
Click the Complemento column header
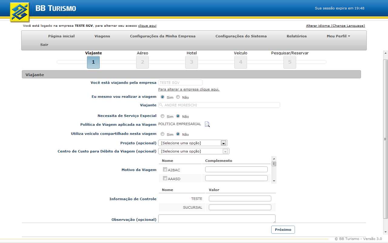[219, 161]
